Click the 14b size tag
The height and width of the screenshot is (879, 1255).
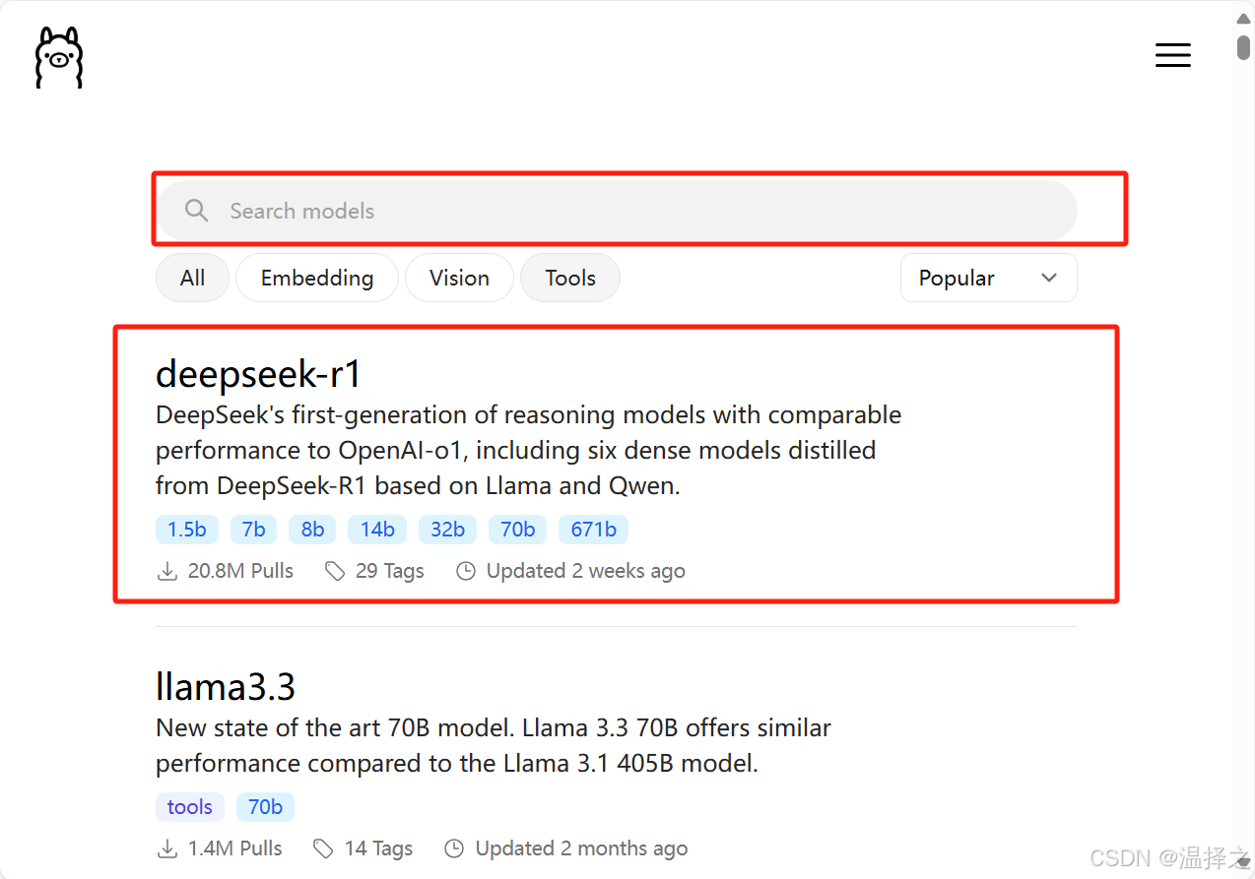tap(377, 530)
